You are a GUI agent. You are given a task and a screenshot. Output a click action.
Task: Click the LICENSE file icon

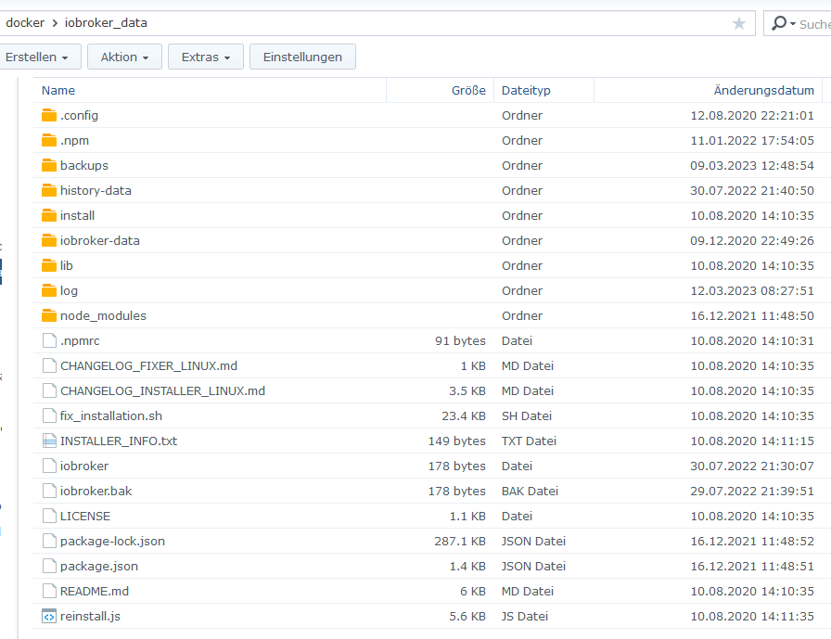pyautogui.click(x=49, y=516)
